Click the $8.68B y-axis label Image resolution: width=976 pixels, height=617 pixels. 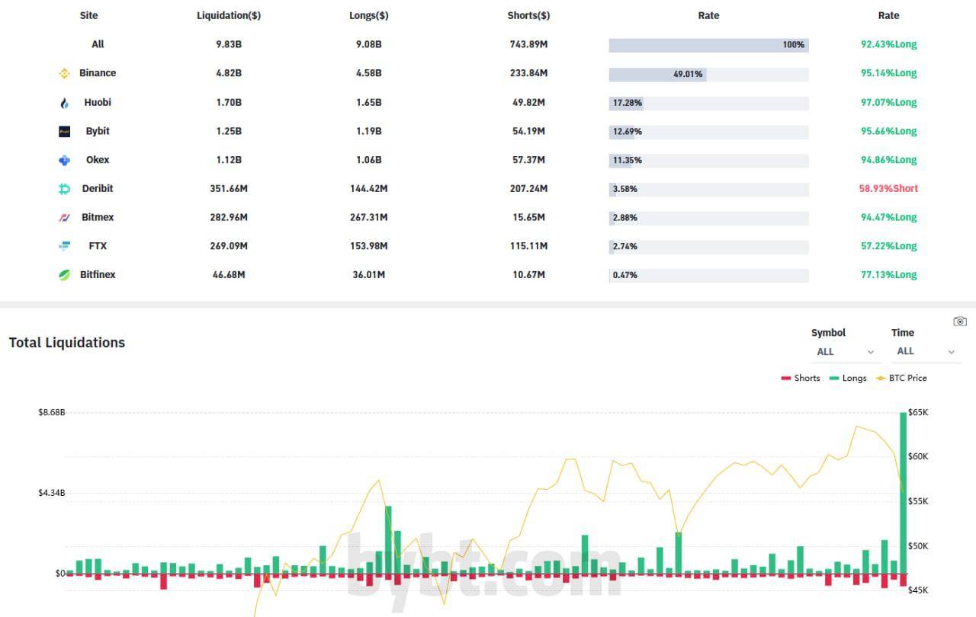[x=51, y=413]
